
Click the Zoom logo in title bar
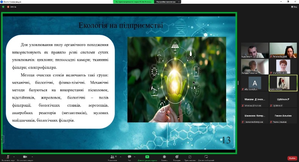(x=2, y=2)
